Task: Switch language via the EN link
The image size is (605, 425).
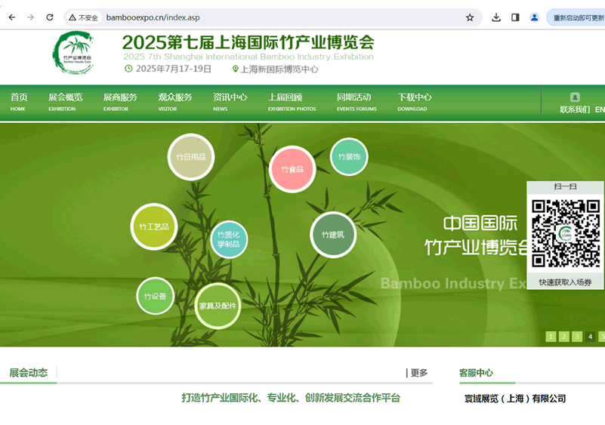Action: click(x=600, y=109)
